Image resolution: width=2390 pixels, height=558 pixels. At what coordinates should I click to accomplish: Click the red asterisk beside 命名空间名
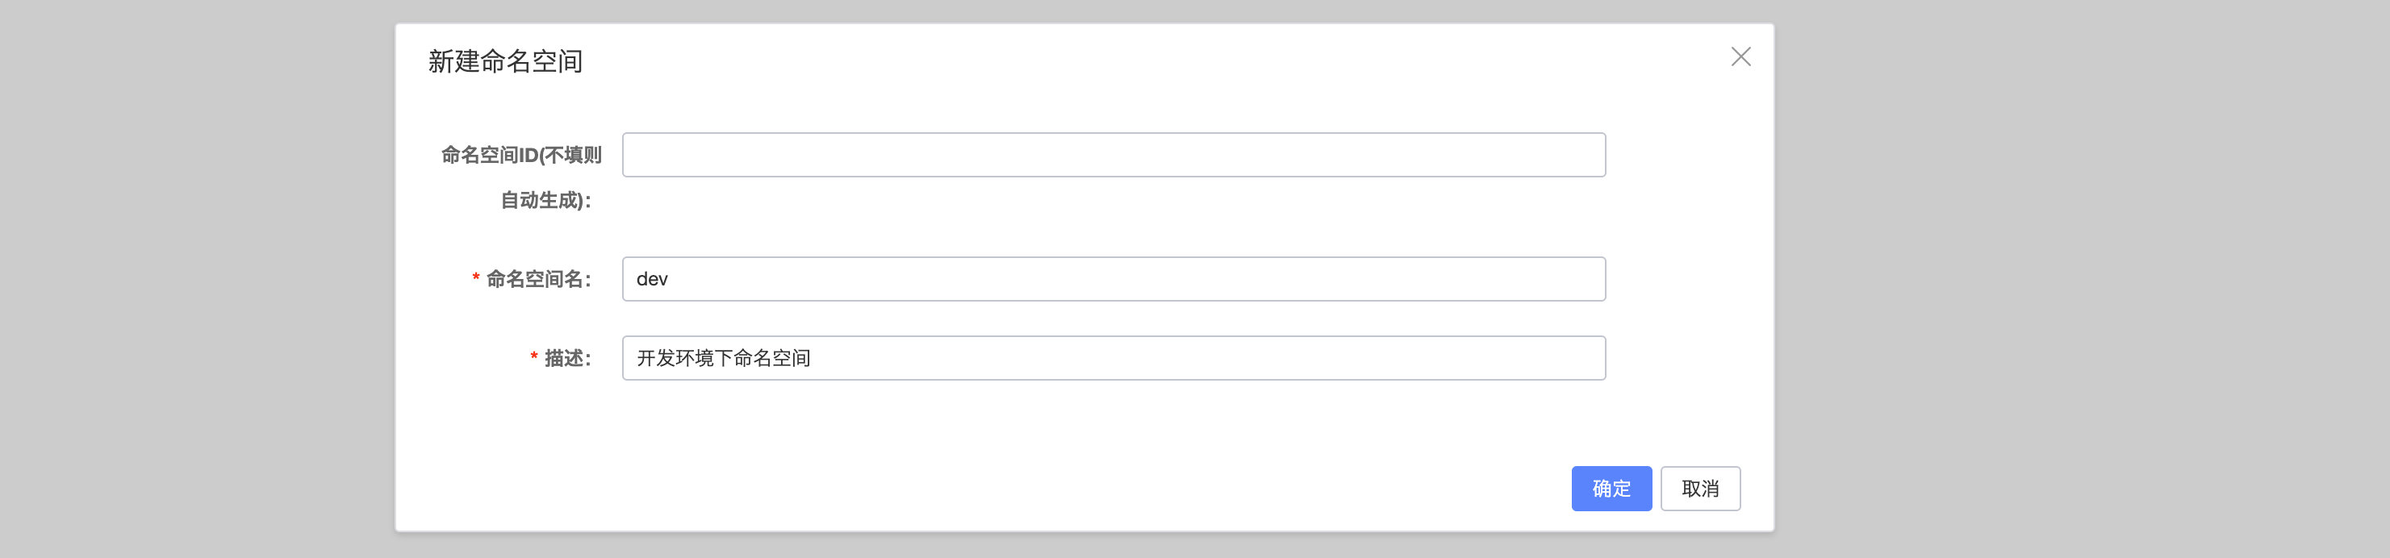click(x=476, y=278)
